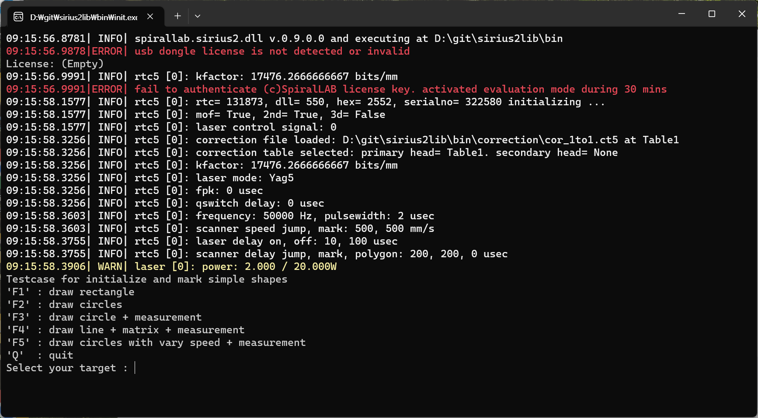The image size is (758, 418).
Task: Click the 'F4' draw line + matrix line
Action: [125, 330]
